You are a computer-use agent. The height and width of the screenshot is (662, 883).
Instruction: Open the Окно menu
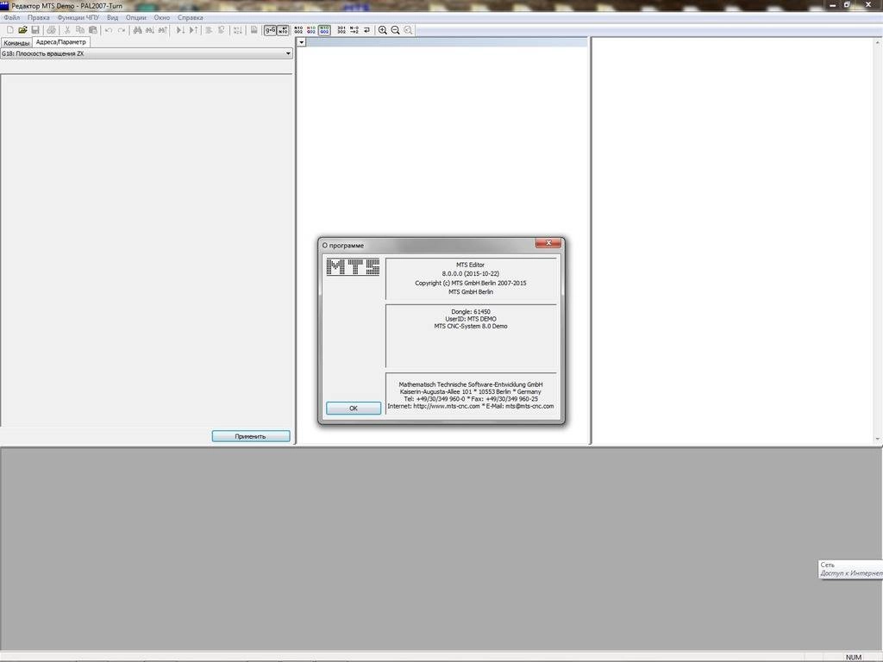coord(161,17)
